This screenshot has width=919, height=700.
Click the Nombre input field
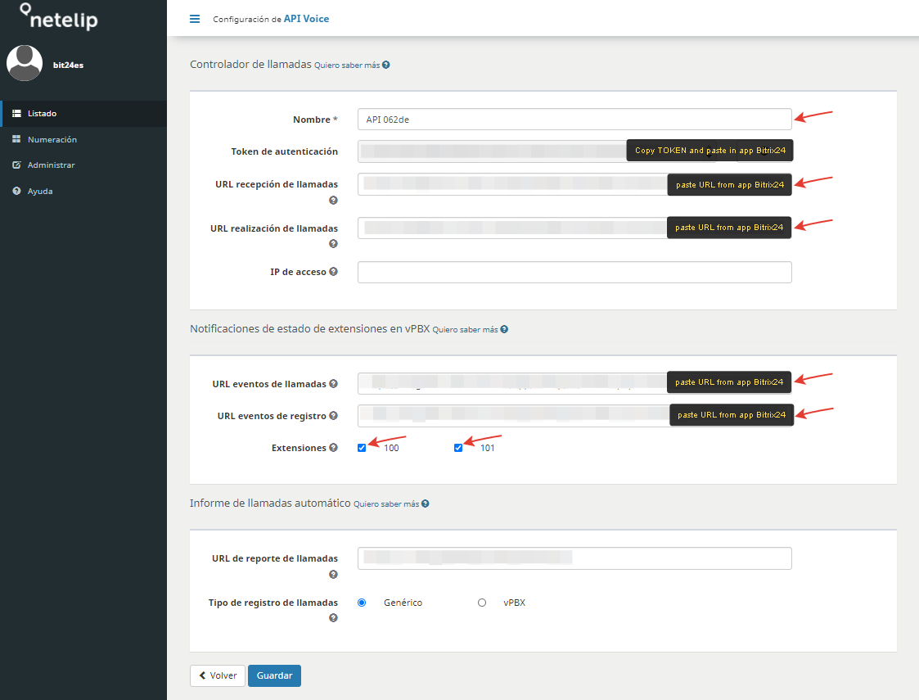(x=574, y=120)
